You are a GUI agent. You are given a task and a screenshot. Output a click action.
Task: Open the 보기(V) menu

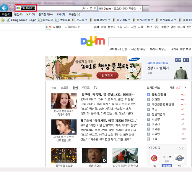coord(30,15)
